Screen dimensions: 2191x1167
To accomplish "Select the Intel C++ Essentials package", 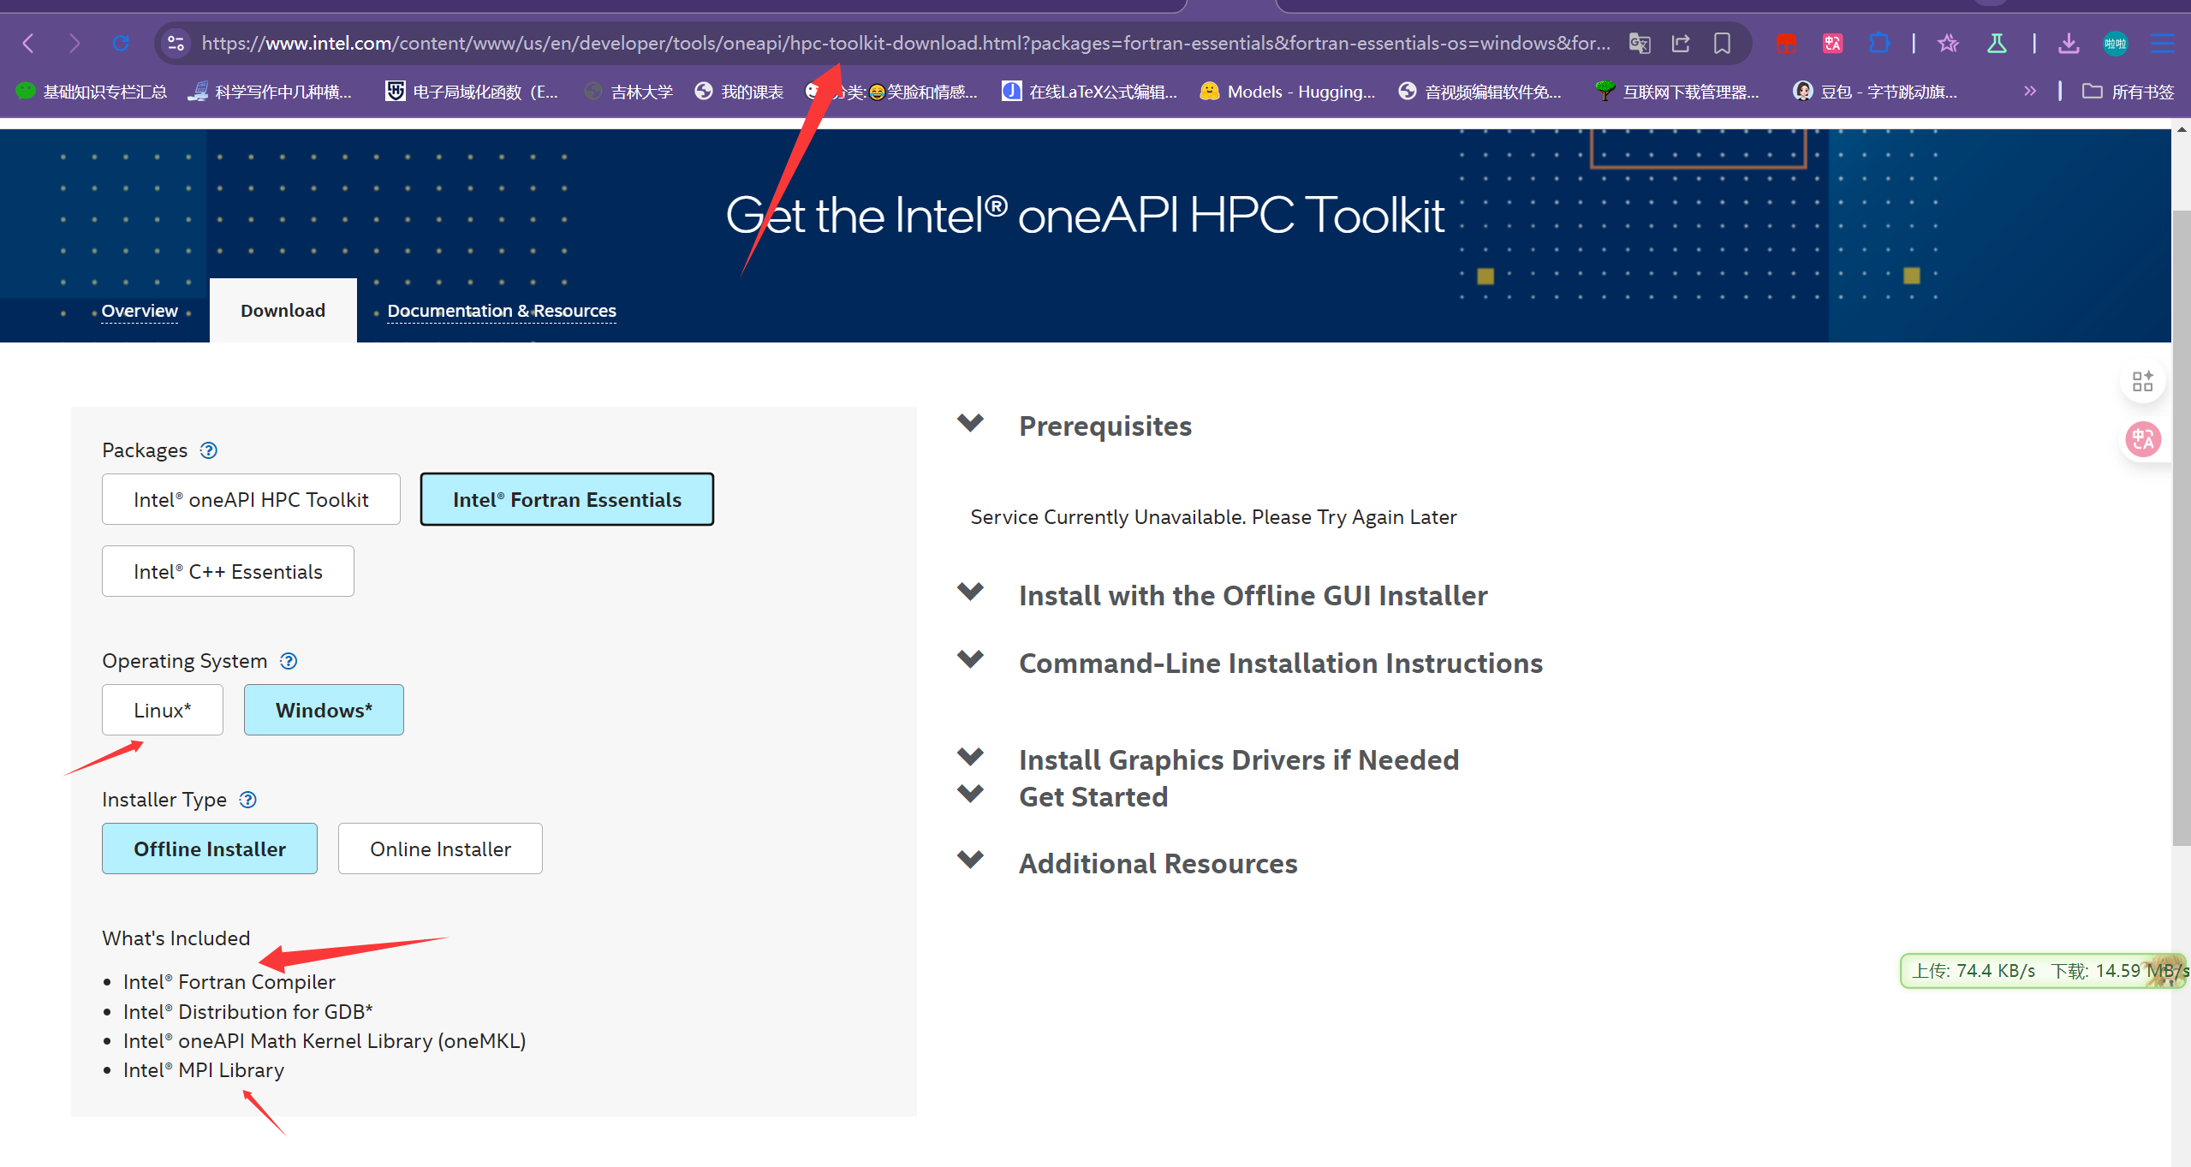I will (x=227, y=571).
